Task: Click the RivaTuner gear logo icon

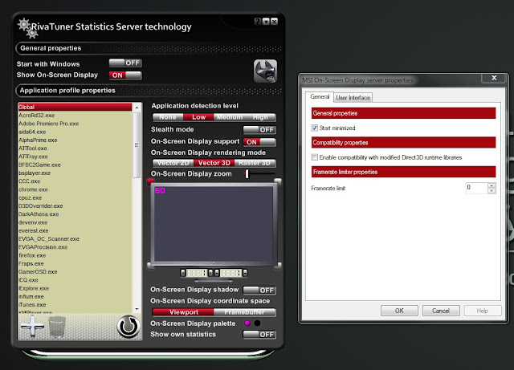Action: click(x=27, y=29)
